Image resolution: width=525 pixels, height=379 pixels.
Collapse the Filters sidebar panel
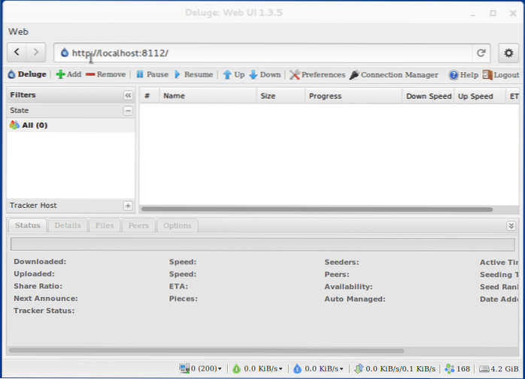tap(128, 96)
